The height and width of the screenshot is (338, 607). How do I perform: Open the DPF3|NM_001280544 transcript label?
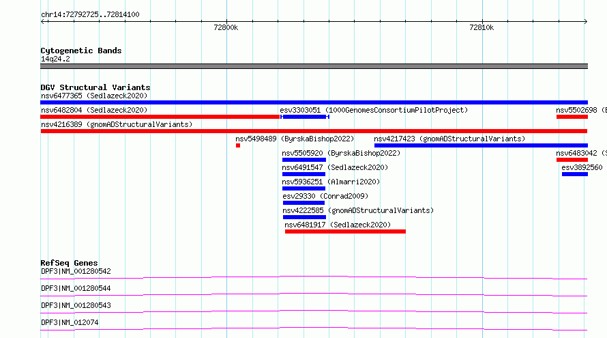point(76,288)
